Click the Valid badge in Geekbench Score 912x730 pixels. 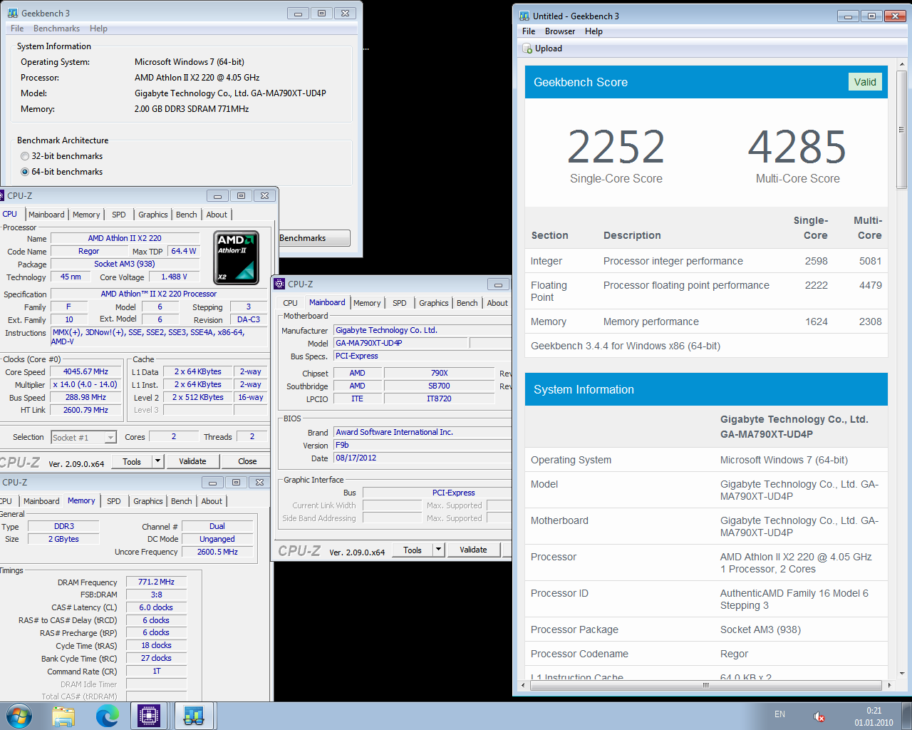click(x=865, y=82)
